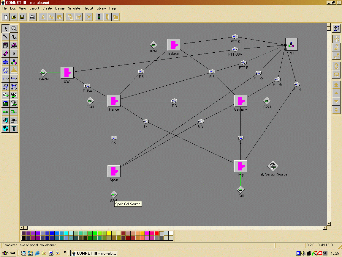Click the double up arrow button

336,85
